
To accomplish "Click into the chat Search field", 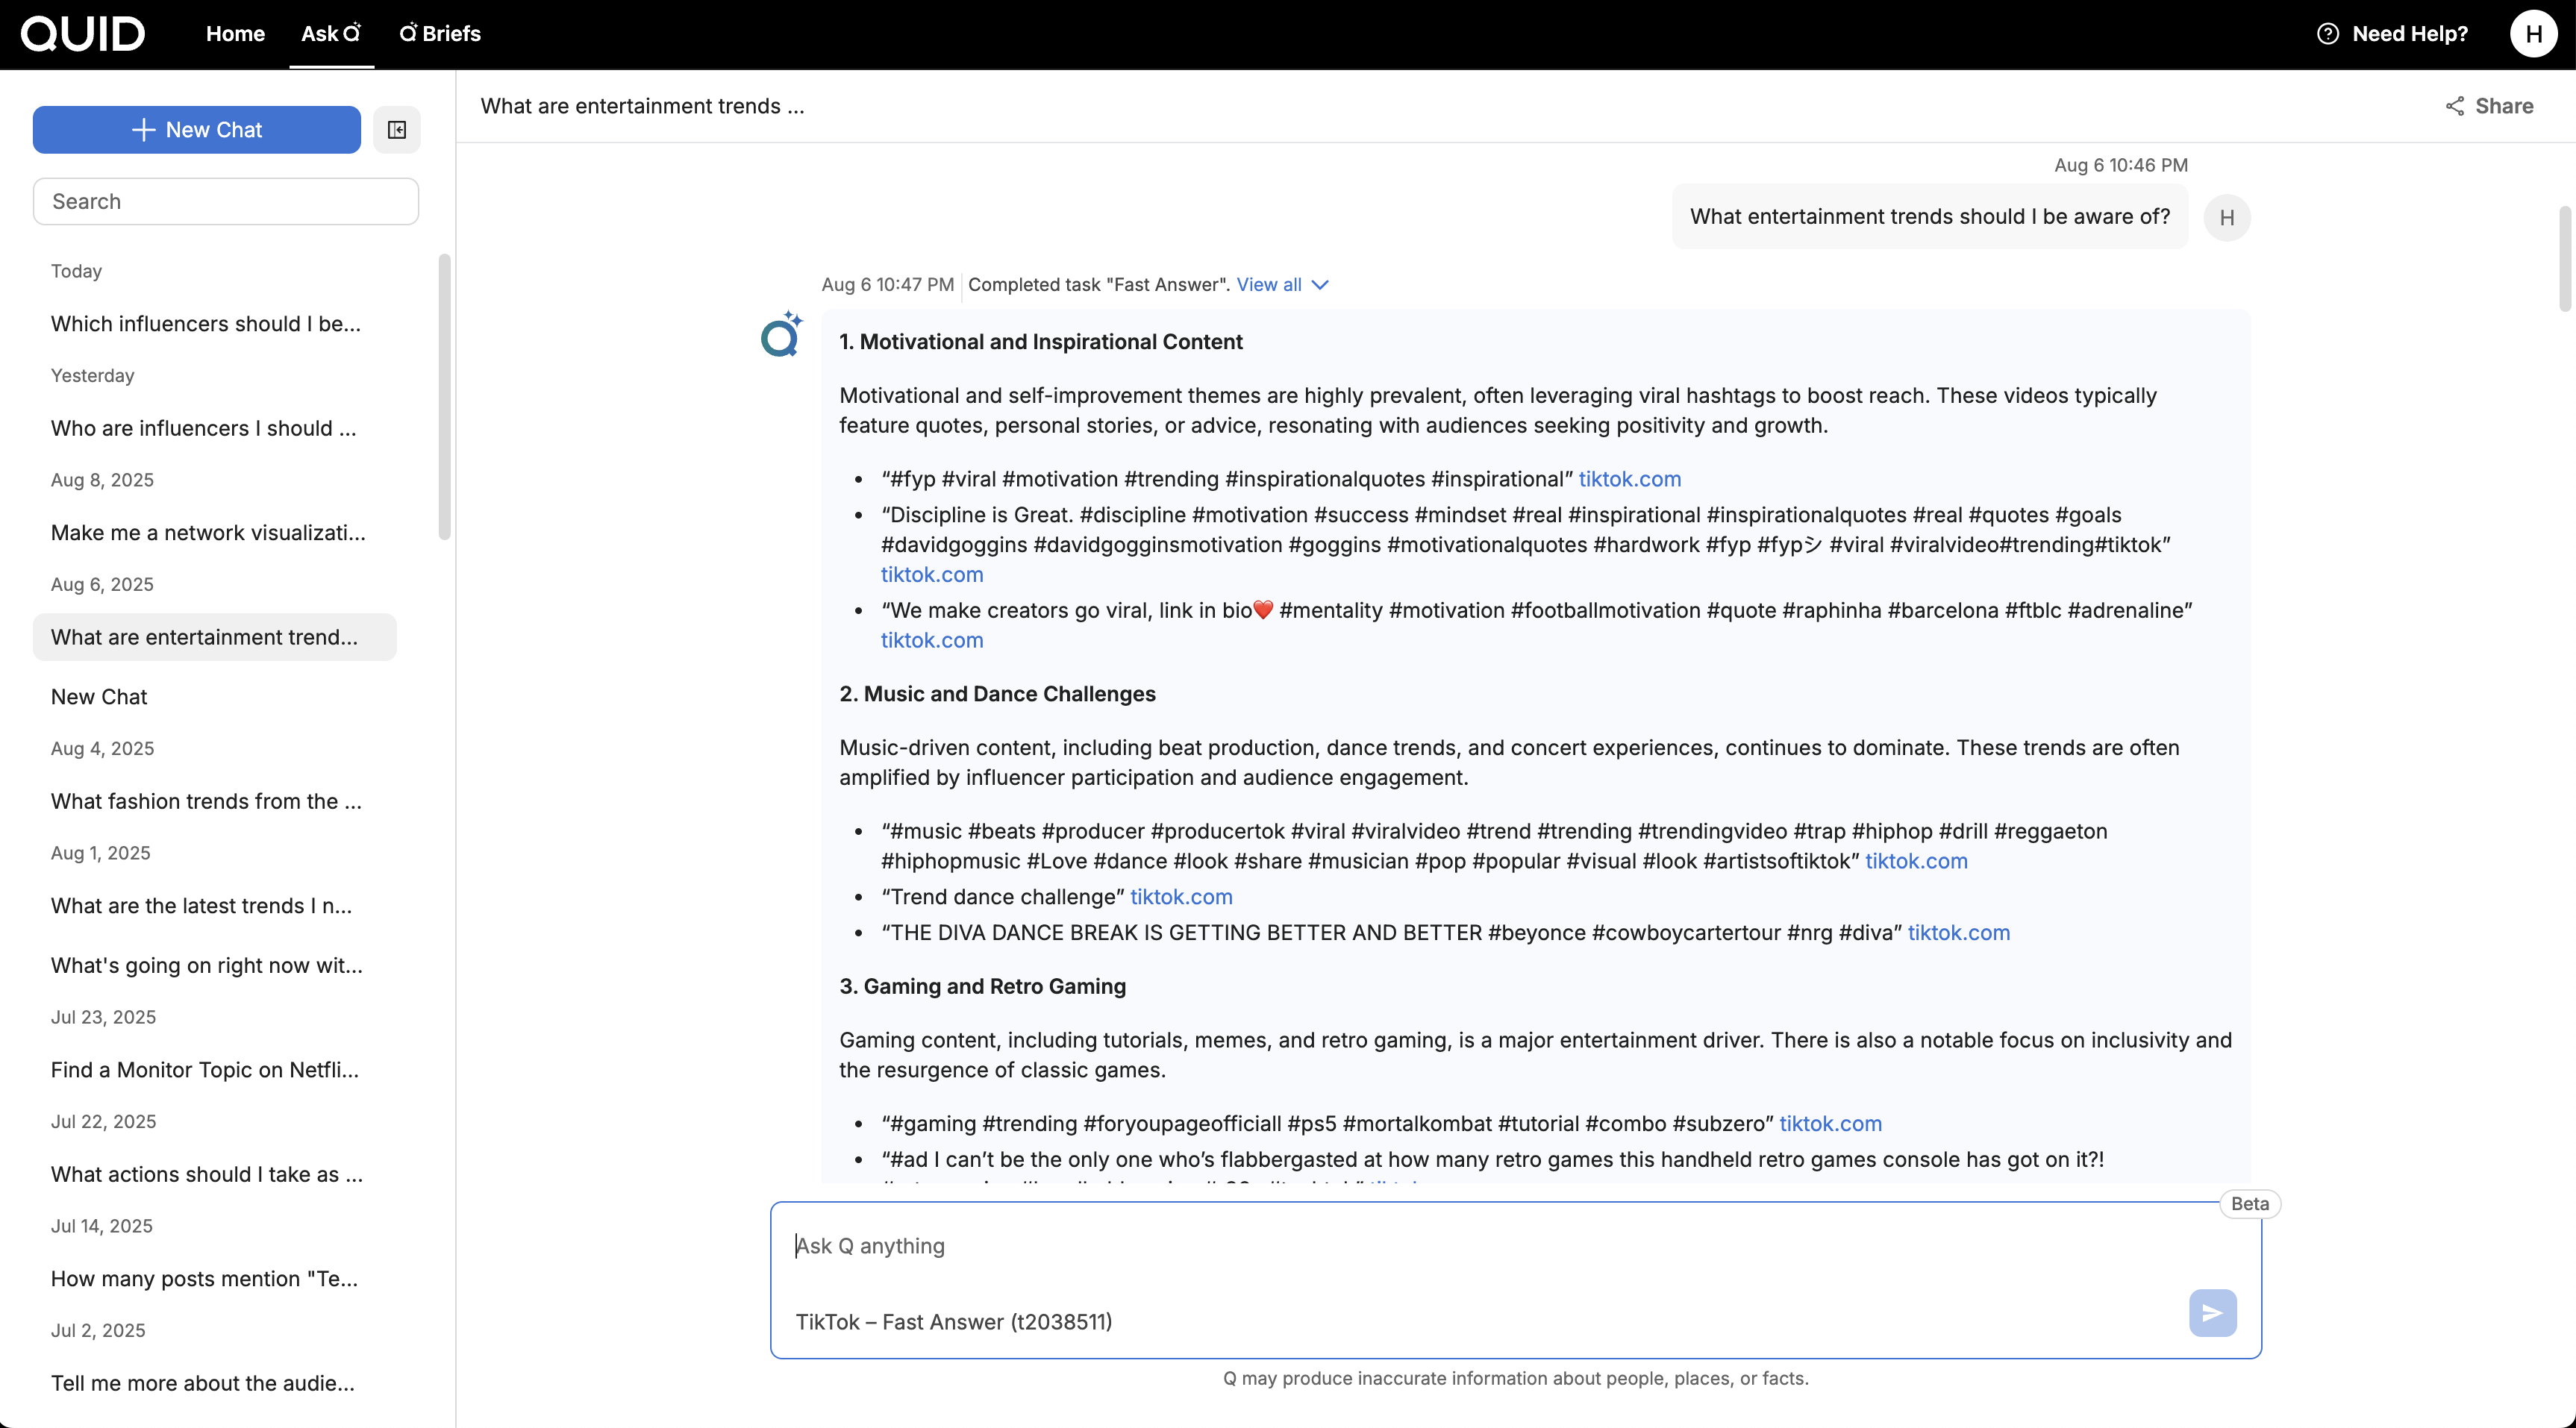I will (x=226, y=202).
